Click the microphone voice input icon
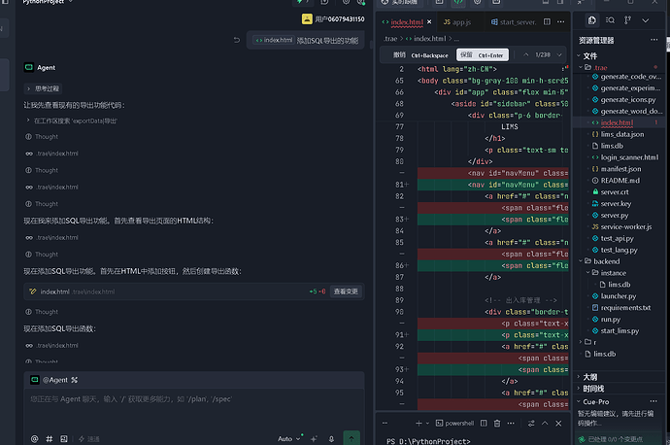This screenshot has height=445, width=670. (331, 438)
